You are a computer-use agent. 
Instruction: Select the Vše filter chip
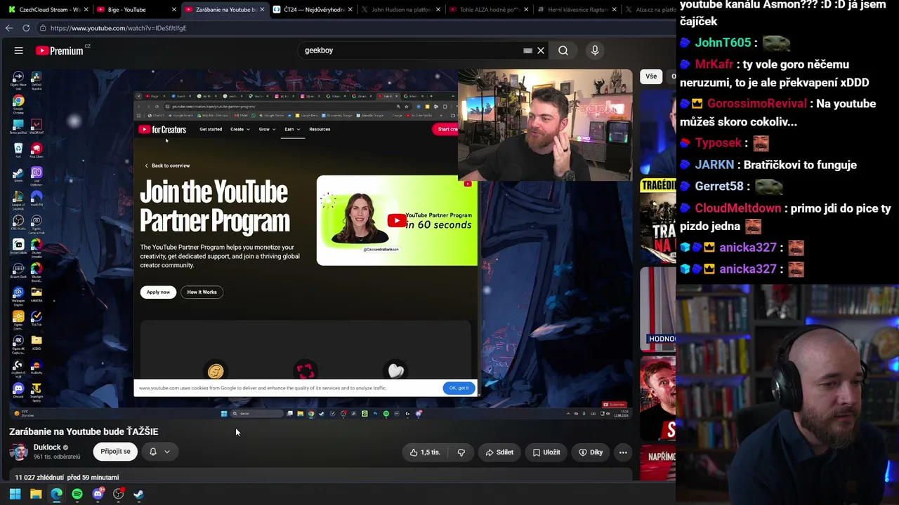(651, 76)
